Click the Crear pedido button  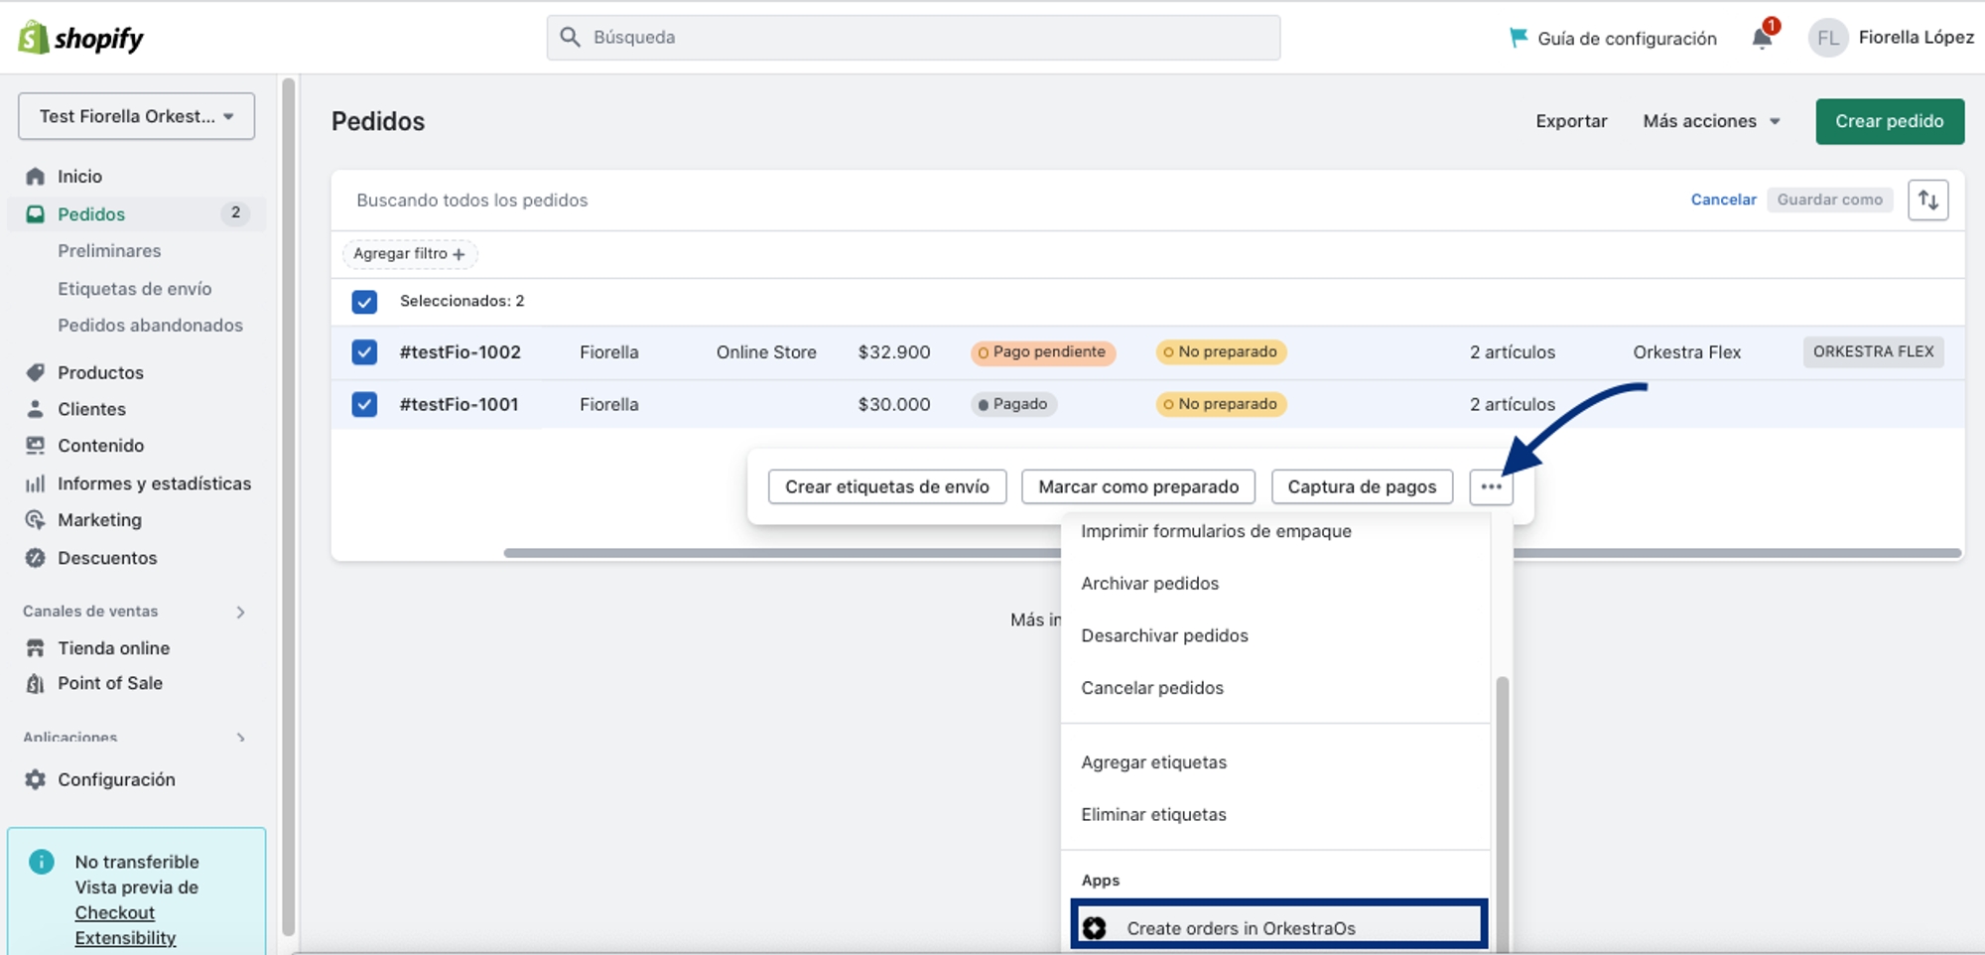(x=1889, y=121)
